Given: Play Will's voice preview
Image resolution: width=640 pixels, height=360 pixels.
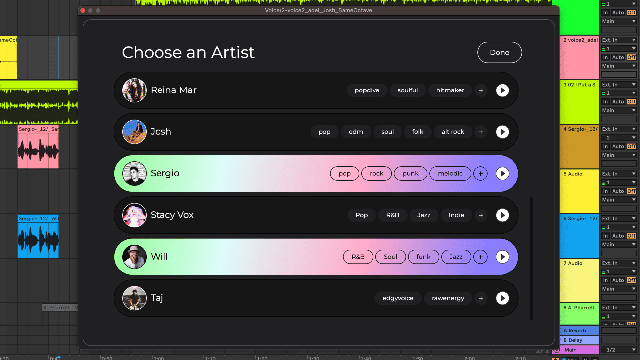Looking at the screenshot, I should (502, 257).
